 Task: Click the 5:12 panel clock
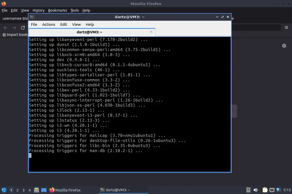[287, 190]
